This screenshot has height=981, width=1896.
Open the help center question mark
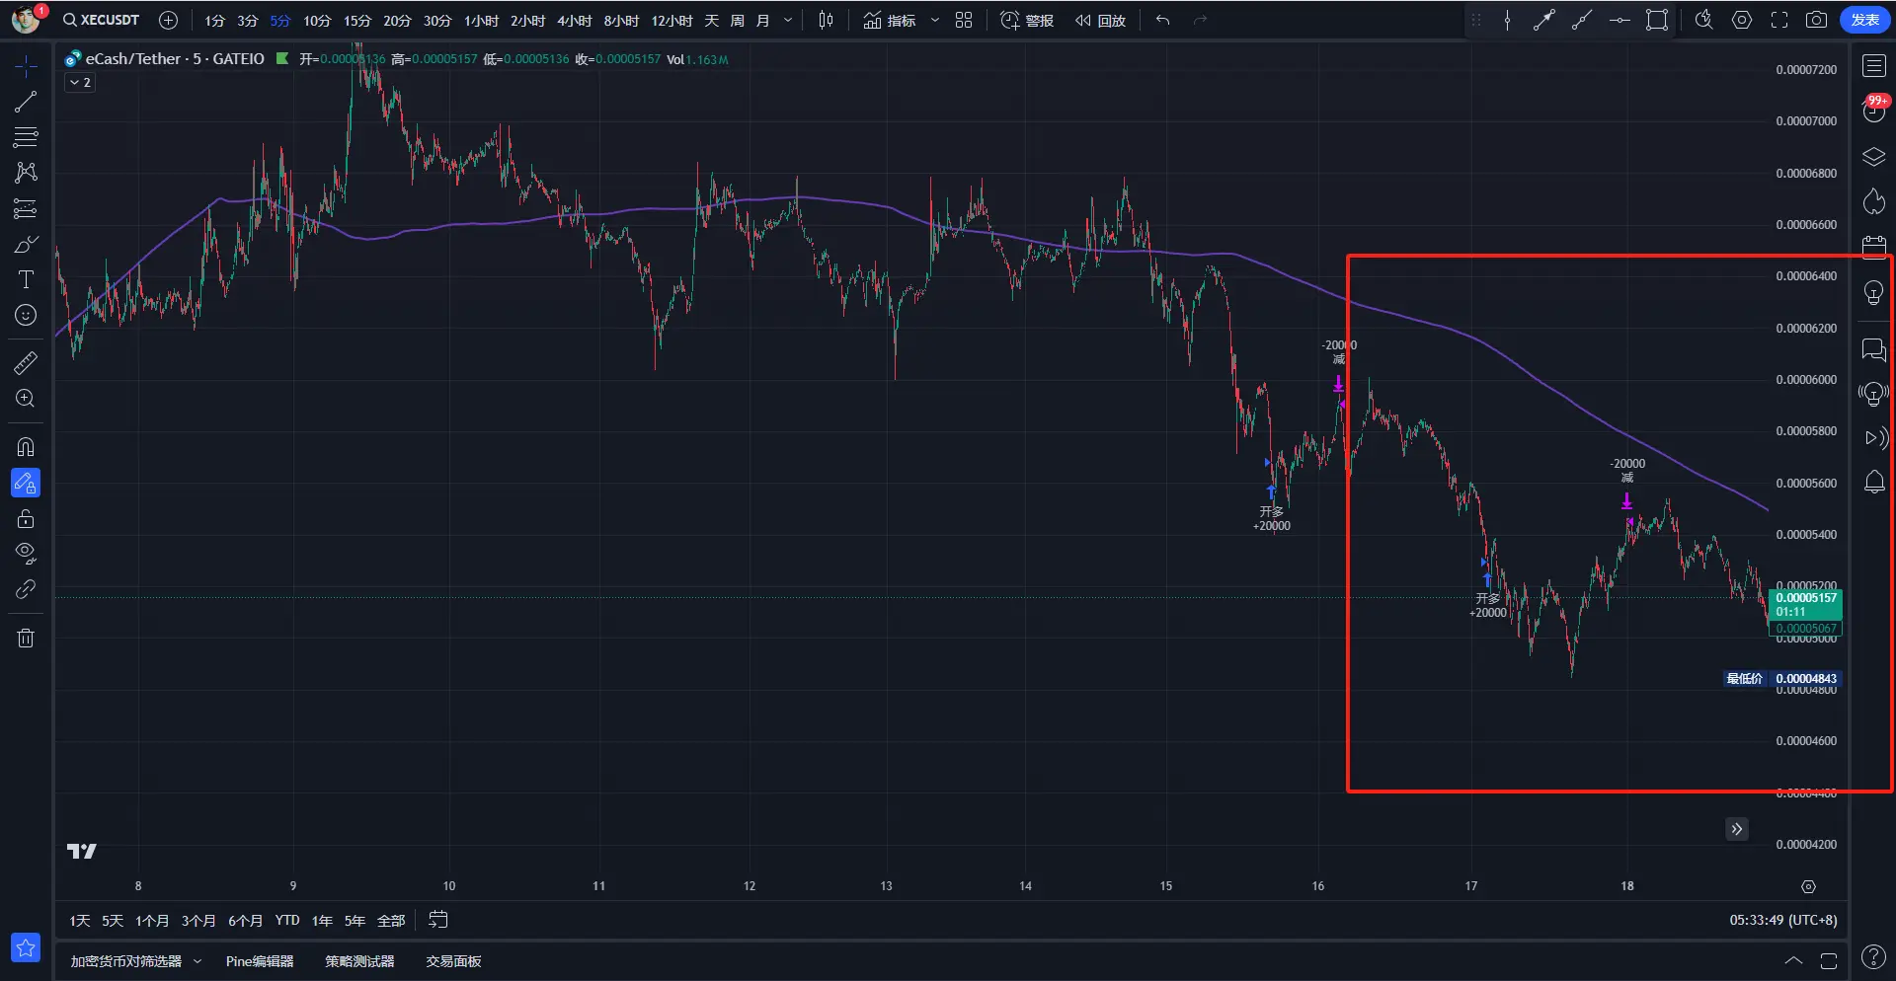pyautogui.click(x=1872, y=956)
